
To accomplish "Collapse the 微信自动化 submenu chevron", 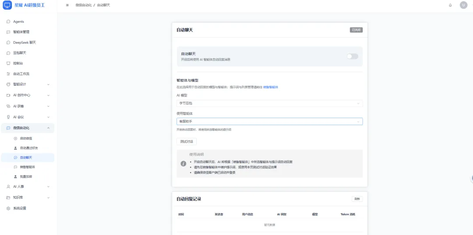I will (x=48, y=128).
